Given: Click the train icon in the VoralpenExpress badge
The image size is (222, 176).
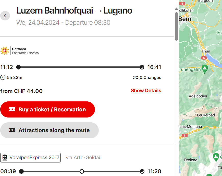Looking at the screenshot, I should 5,158.
